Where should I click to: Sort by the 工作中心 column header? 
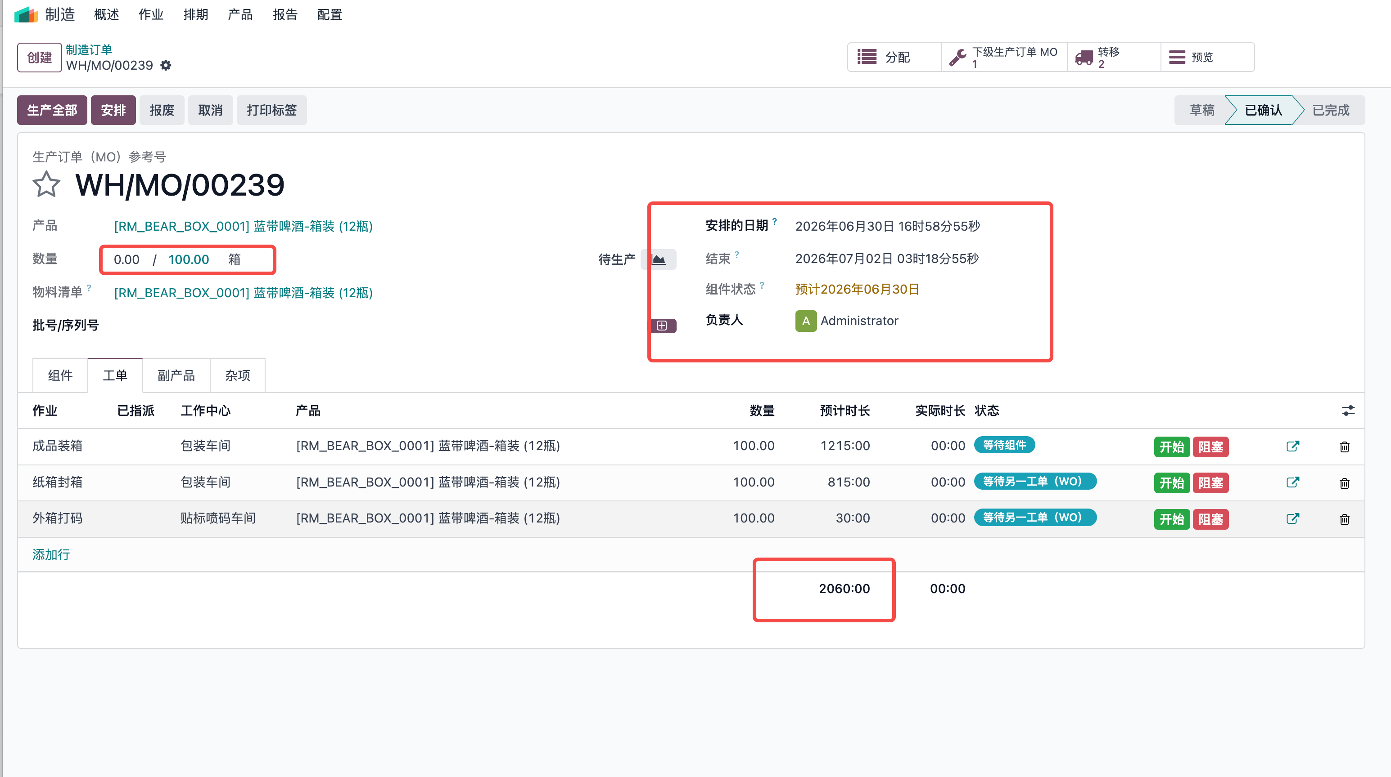click(205, 411)
